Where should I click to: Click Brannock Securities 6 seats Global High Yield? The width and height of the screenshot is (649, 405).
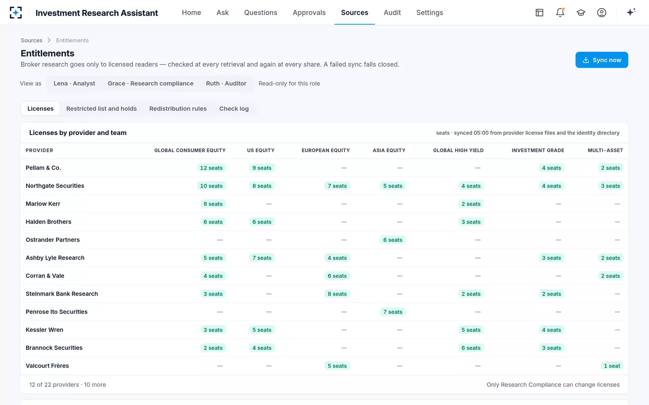click(x=471, y=348)
